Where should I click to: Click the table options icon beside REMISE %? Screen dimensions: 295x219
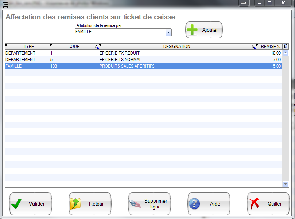point(286,47)
